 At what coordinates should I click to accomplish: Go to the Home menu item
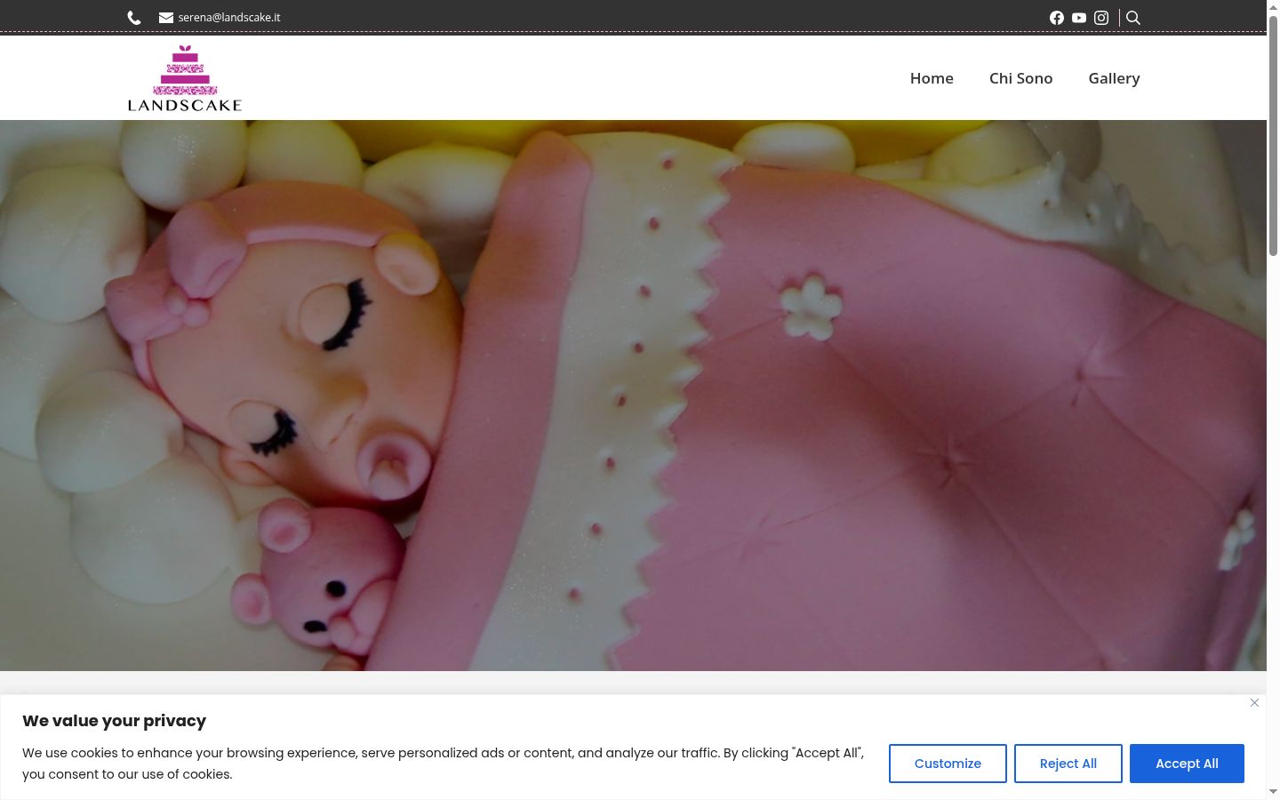[932, 78]
